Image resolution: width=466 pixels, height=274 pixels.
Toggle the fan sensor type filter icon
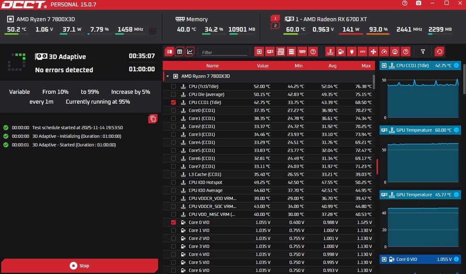[373, 52]
